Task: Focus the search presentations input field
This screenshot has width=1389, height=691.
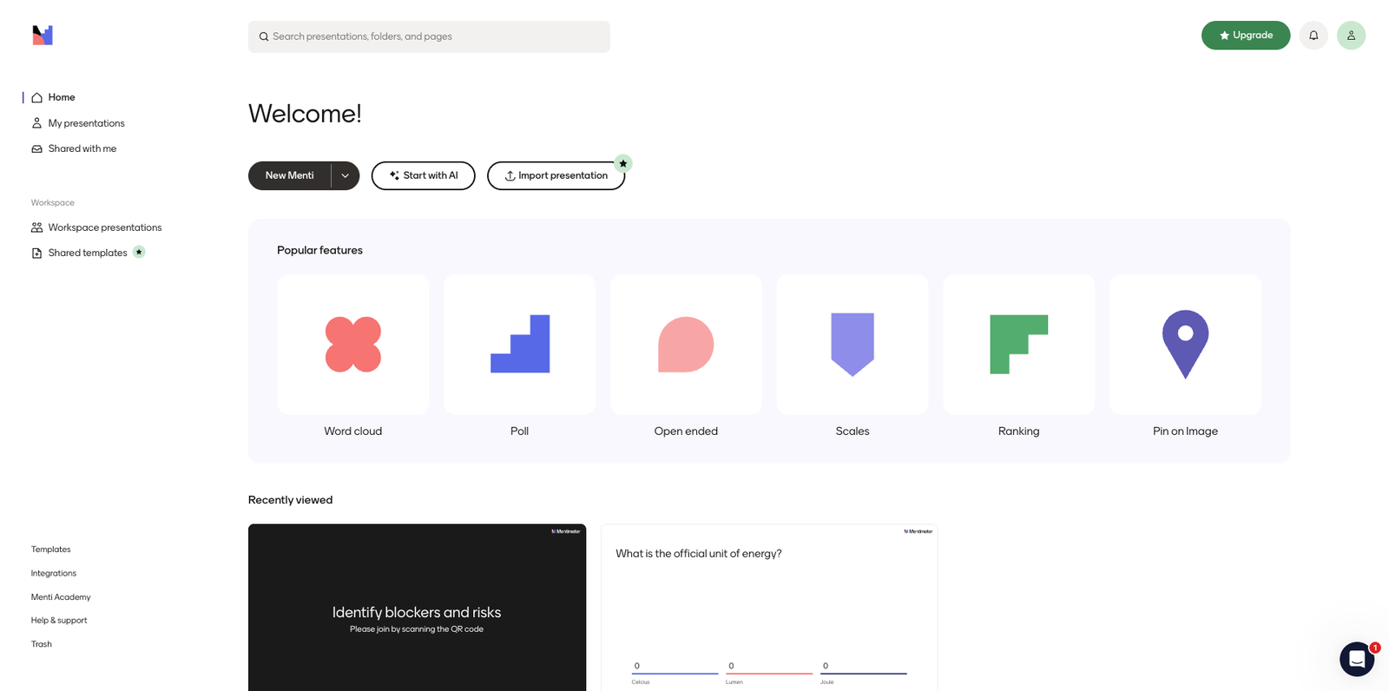Action: (429, 36)
